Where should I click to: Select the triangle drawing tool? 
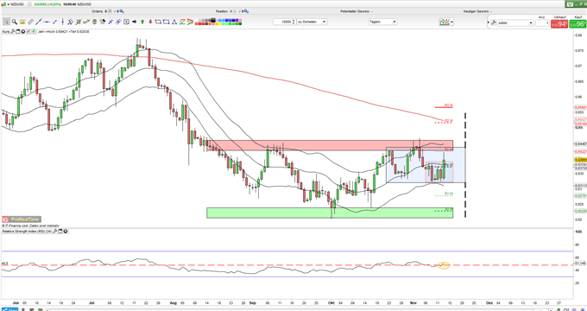[174, 22]
